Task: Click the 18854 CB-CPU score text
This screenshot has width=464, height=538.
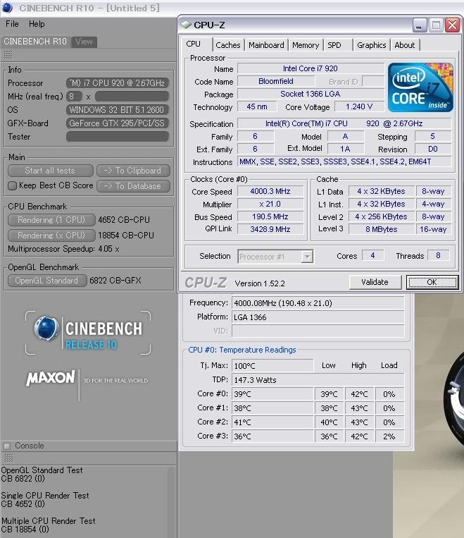Action: (x=126, y=236)
